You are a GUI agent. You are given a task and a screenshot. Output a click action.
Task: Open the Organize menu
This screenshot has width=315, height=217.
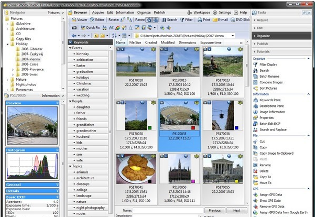click(x=144, y=13)
